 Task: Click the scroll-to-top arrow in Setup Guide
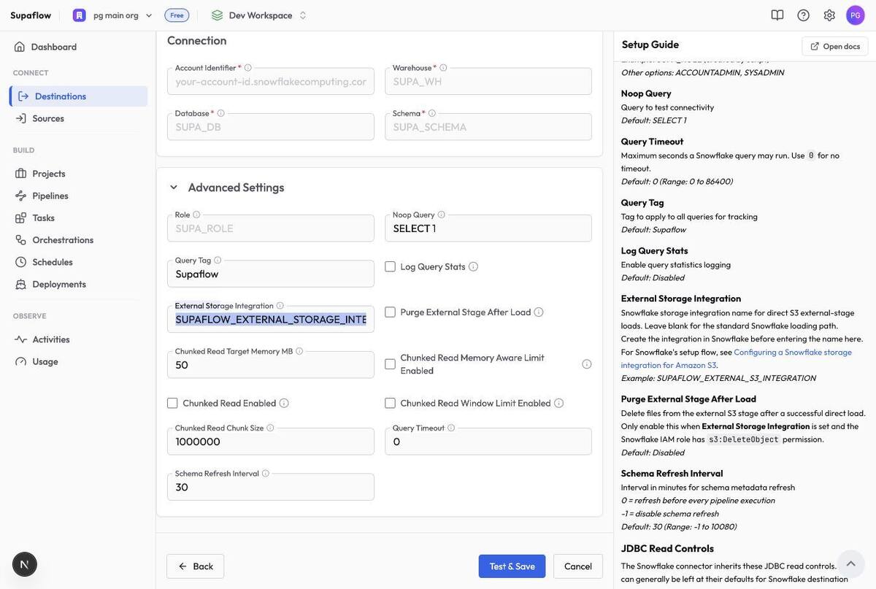pos(850,563)
